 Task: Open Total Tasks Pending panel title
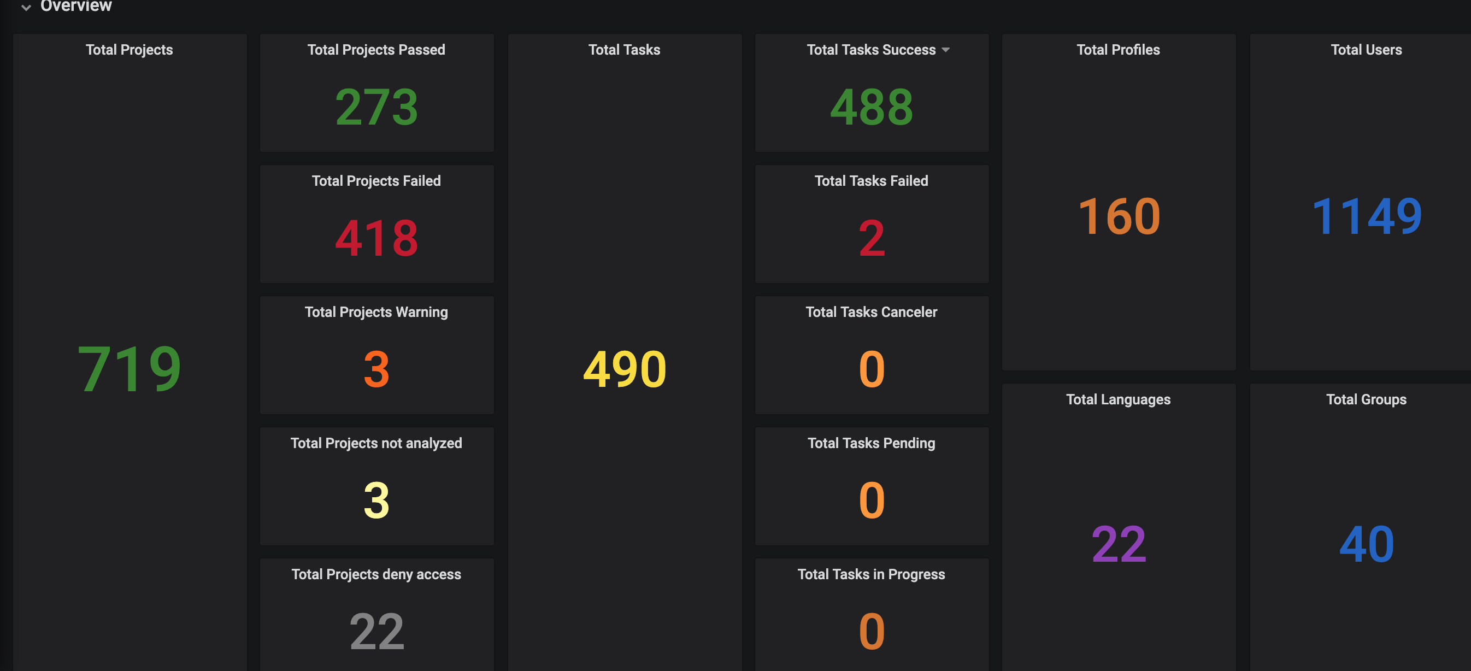pyautogui.click(x=871, y=443)
